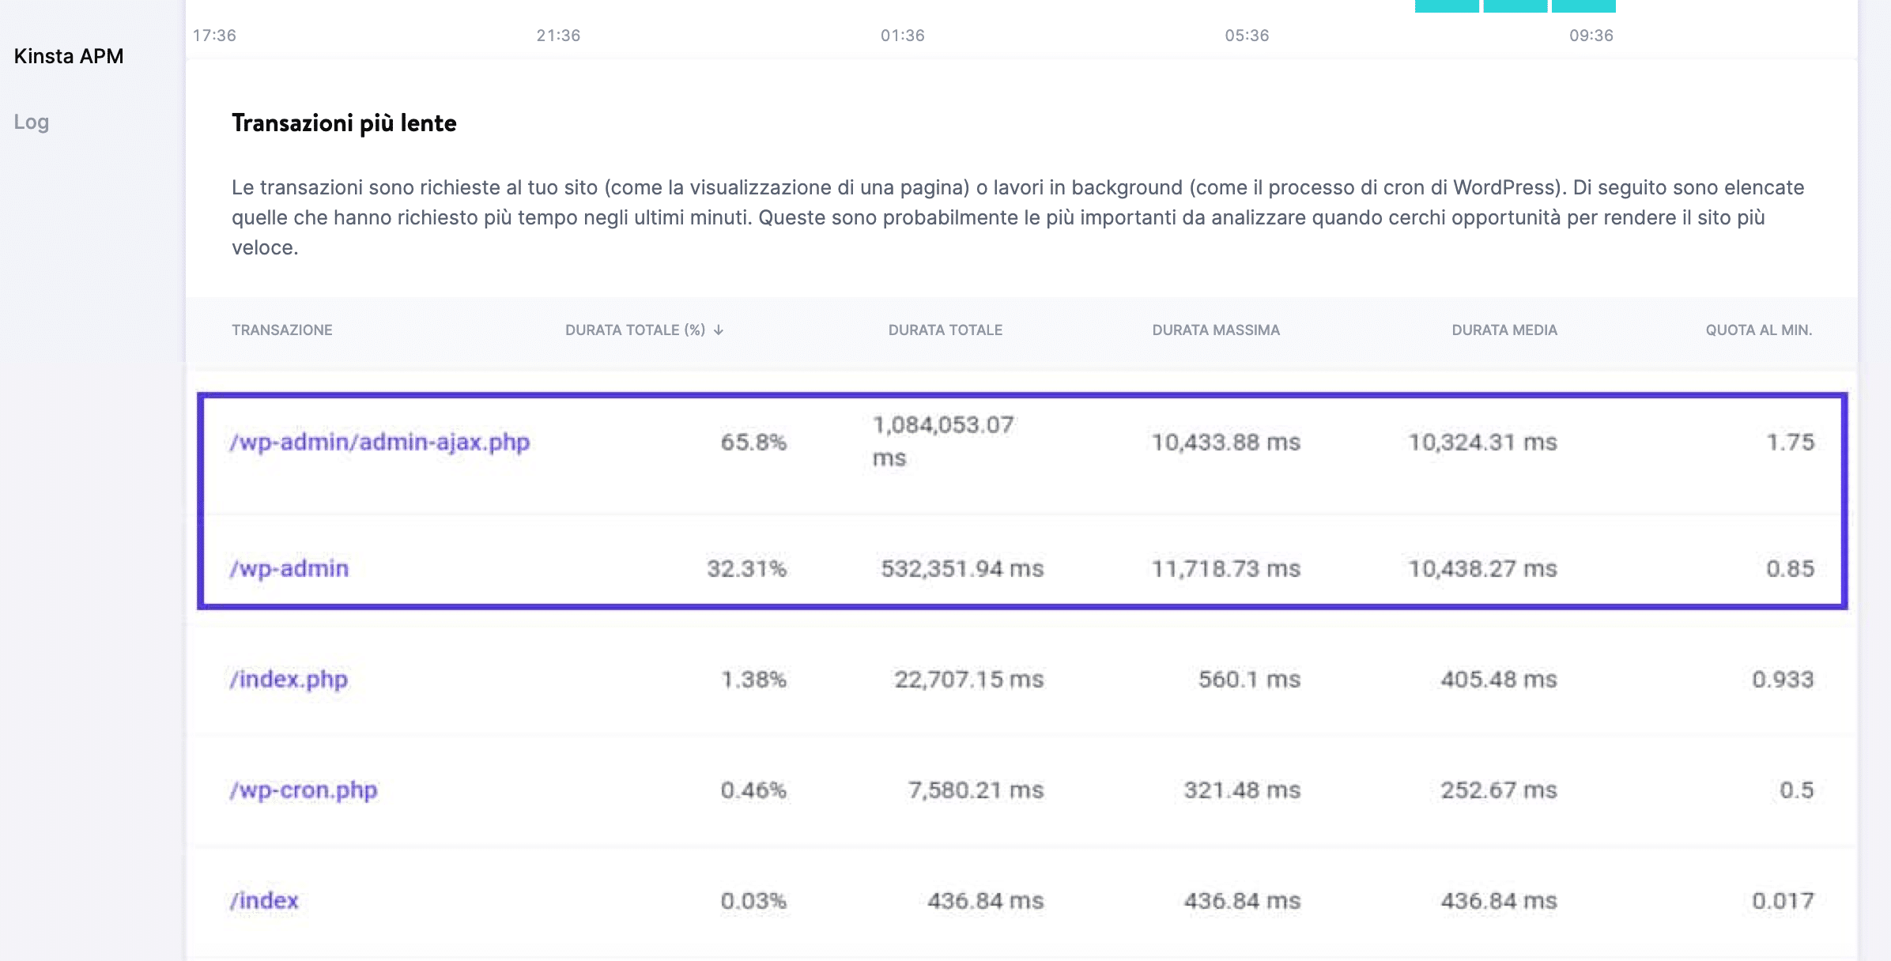Open the /wp-admin/admin-ajax.php transaction details
Viewport: 1891px width, 961px height.
(x=380, y=443)
